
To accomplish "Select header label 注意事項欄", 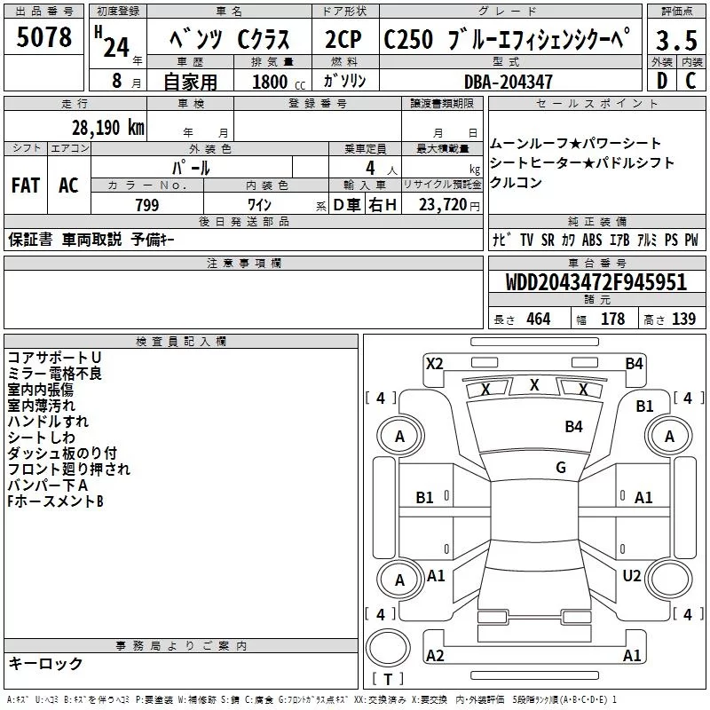I will click(244, 263).
